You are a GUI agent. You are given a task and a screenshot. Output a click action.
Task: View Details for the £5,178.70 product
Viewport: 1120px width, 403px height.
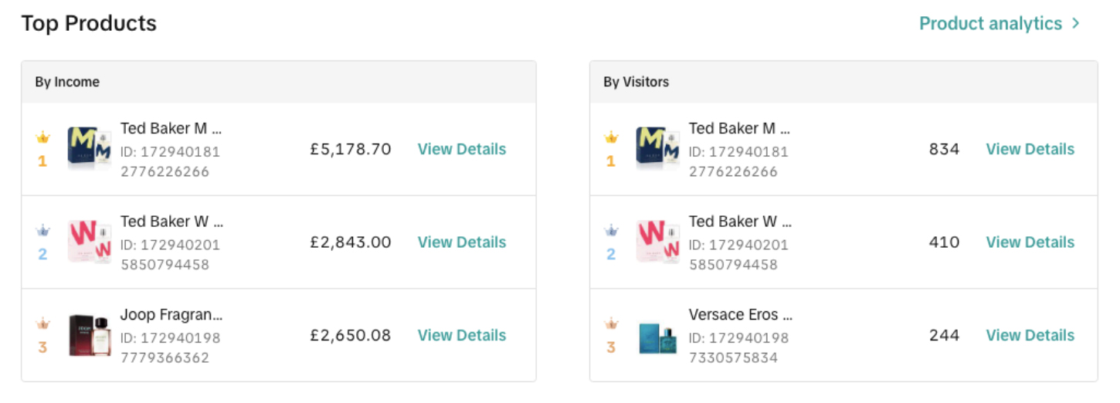[462, 149]
